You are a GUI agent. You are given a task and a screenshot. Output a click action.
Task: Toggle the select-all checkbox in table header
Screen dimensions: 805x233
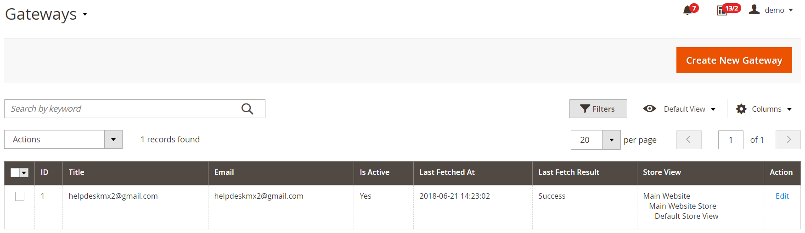click(x=15, y=173)
